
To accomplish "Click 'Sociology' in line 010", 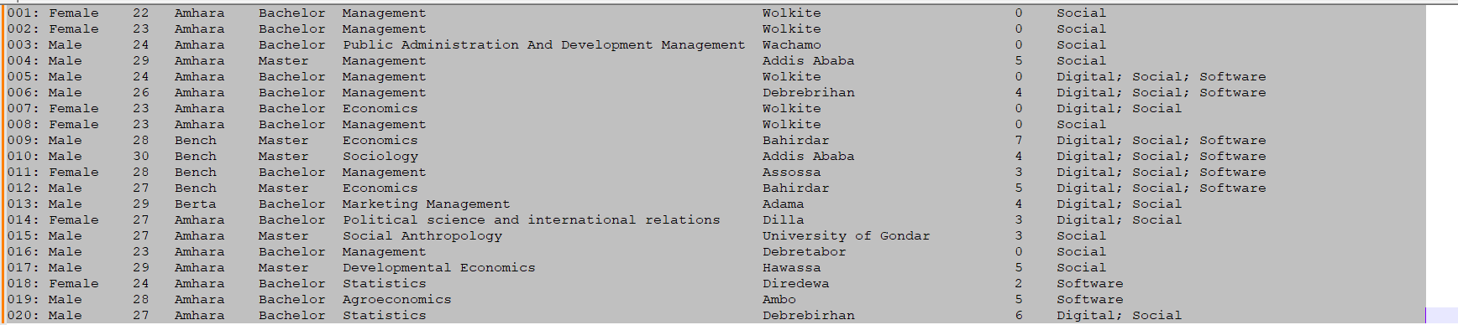I will (380, 157).
